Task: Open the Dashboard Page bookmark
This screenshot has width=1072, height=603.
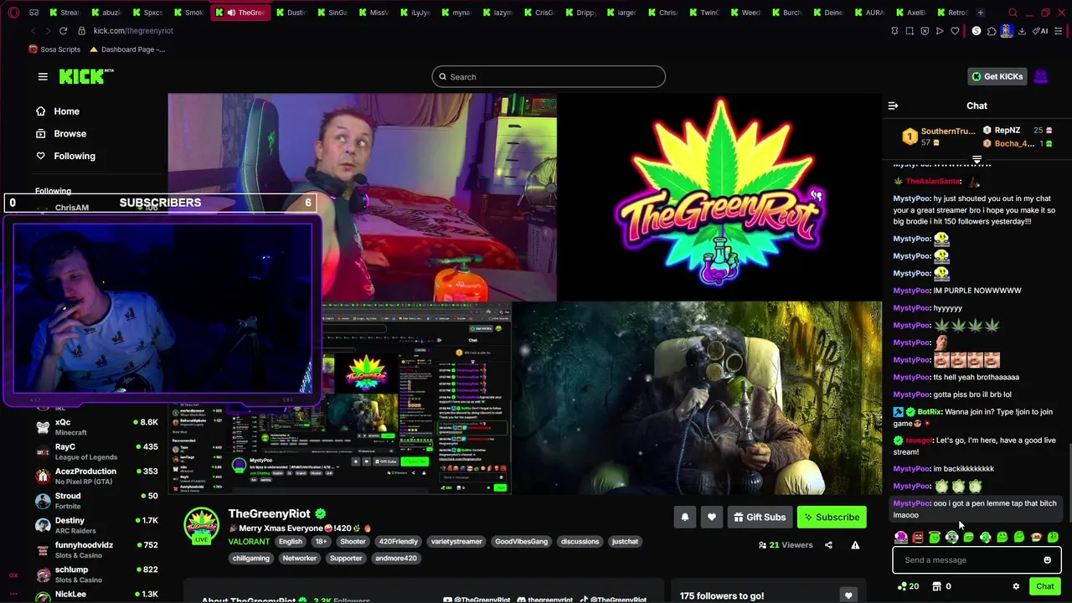Action: click(127, 49)
